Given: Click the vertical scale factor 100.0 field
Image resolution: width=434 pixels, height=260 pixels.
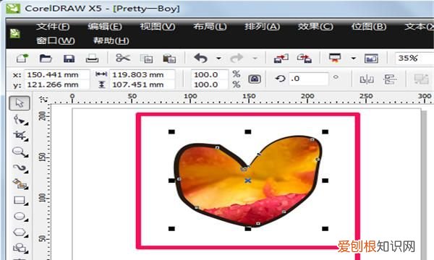Looking at the screenshot, I should click(210, 84).
